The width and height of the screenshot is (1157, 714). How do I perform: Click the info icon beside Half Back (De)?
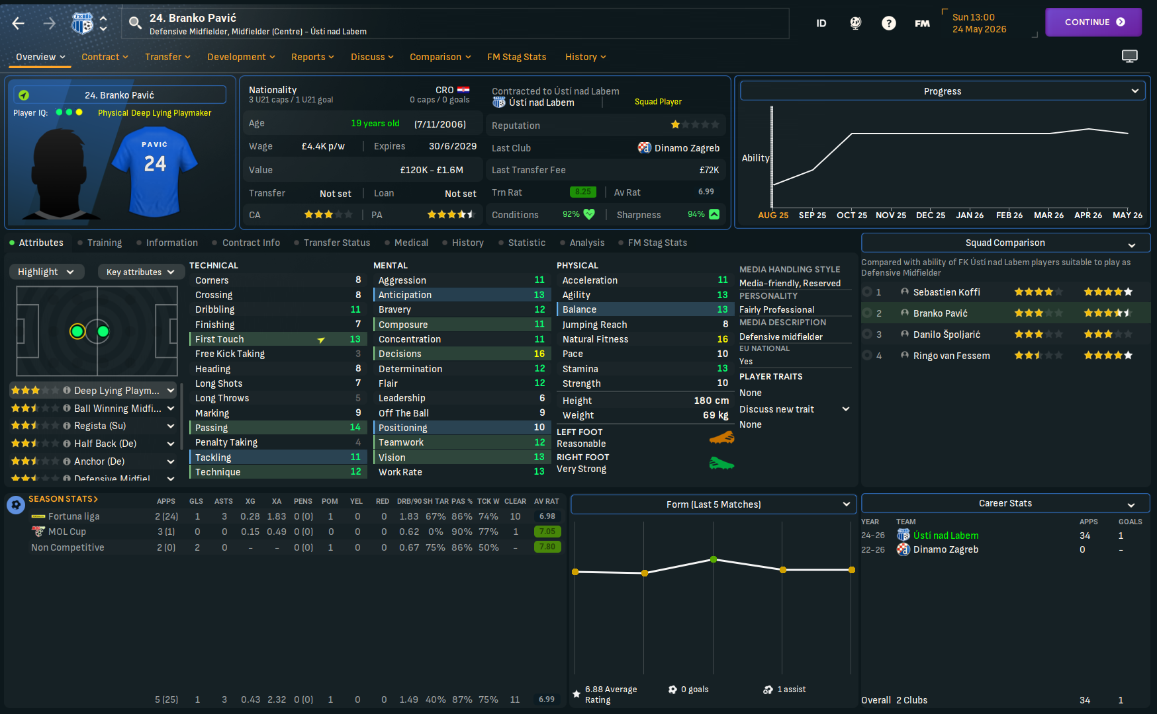pos(67,444)
